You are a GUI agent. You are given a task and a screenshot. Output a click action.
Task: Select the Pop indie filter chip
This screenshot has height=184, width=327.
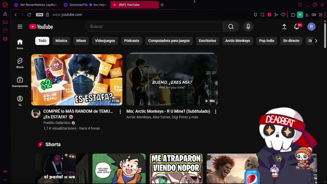click(x=267, y=41)
